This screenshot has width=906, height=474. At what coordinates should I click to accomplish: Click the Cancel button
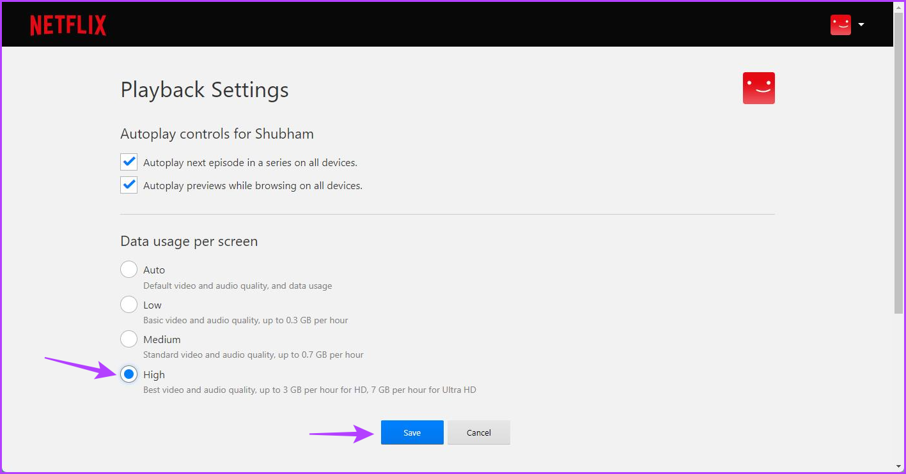coord(479,432)
